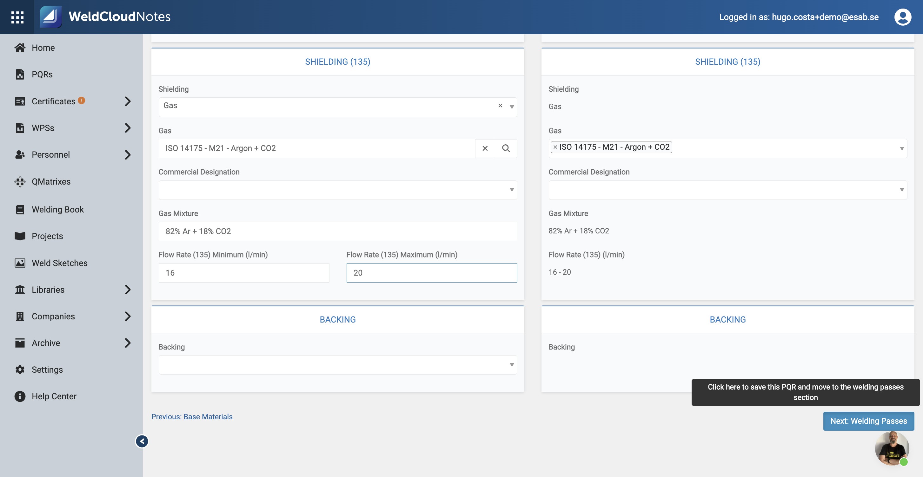
Task: Go to Previous: Base Materials link
Action: point(192,416)
